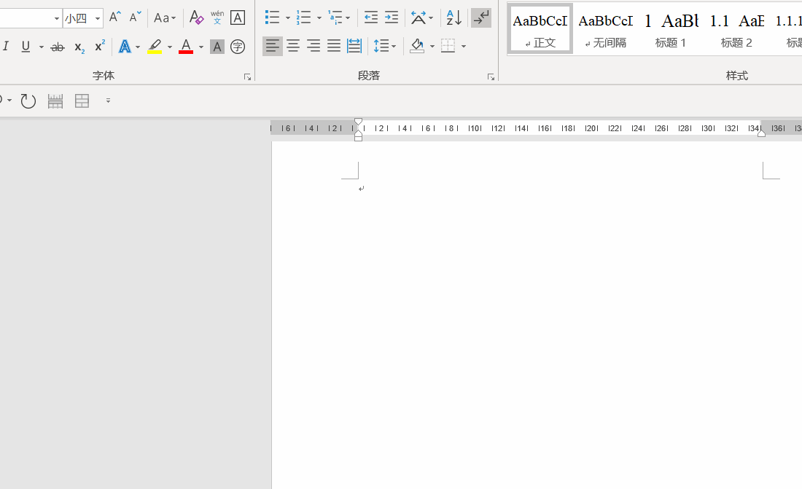Hide paragraph marks with Show/Hide toggle
The height and width of the screenshot is (489, 802).
click(x=480, y=17)
